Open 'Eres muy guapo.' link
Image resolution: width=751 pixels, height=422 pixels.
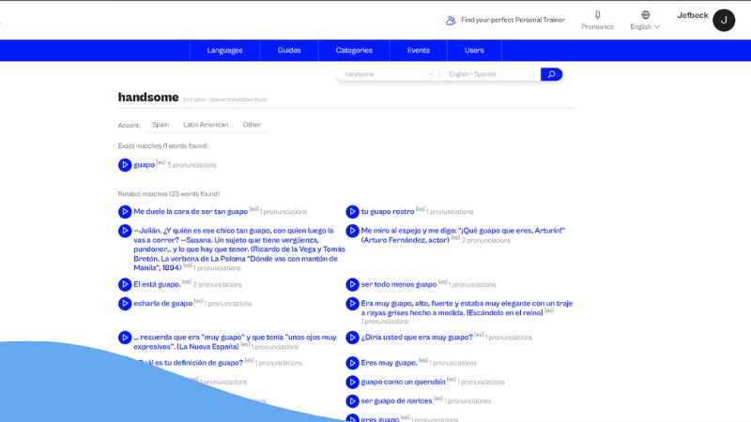[x=389, y=363]
